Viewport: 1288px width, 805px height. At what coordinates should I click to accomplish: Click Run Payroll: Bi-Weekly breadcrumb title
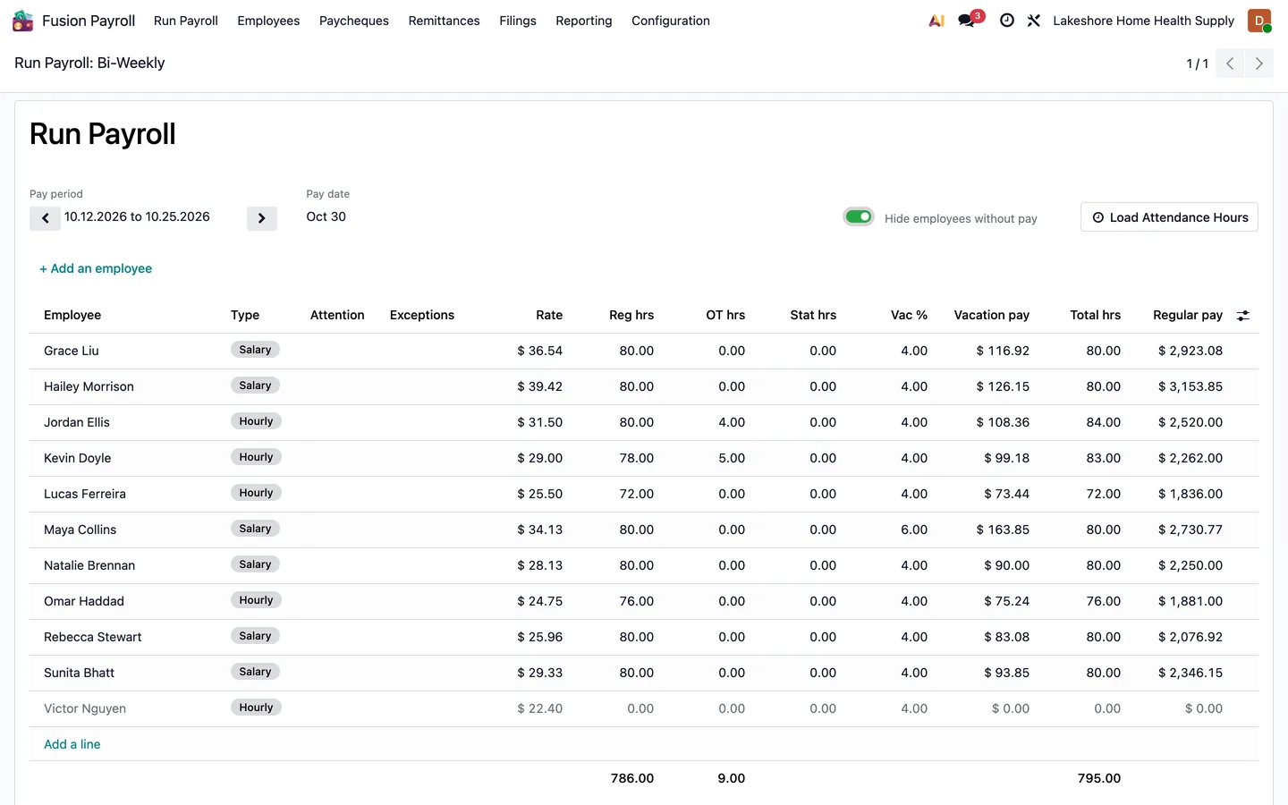point(89,63)
